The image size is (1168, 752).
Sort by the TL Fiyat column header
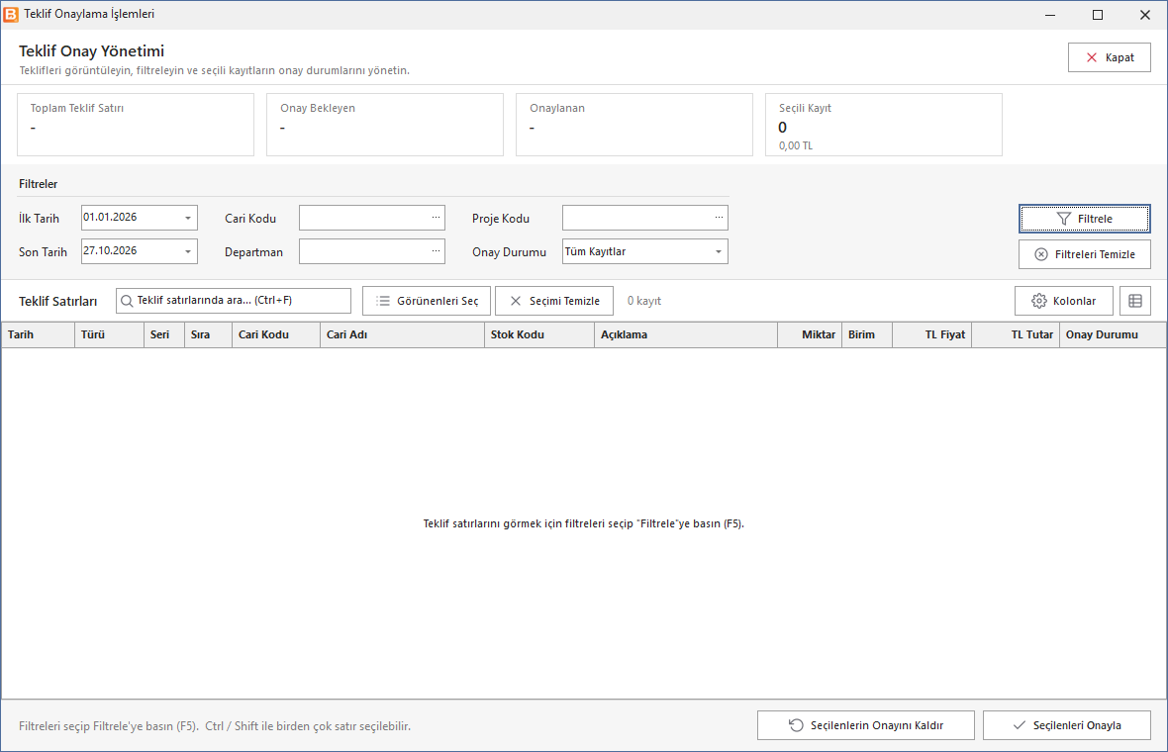931,335
